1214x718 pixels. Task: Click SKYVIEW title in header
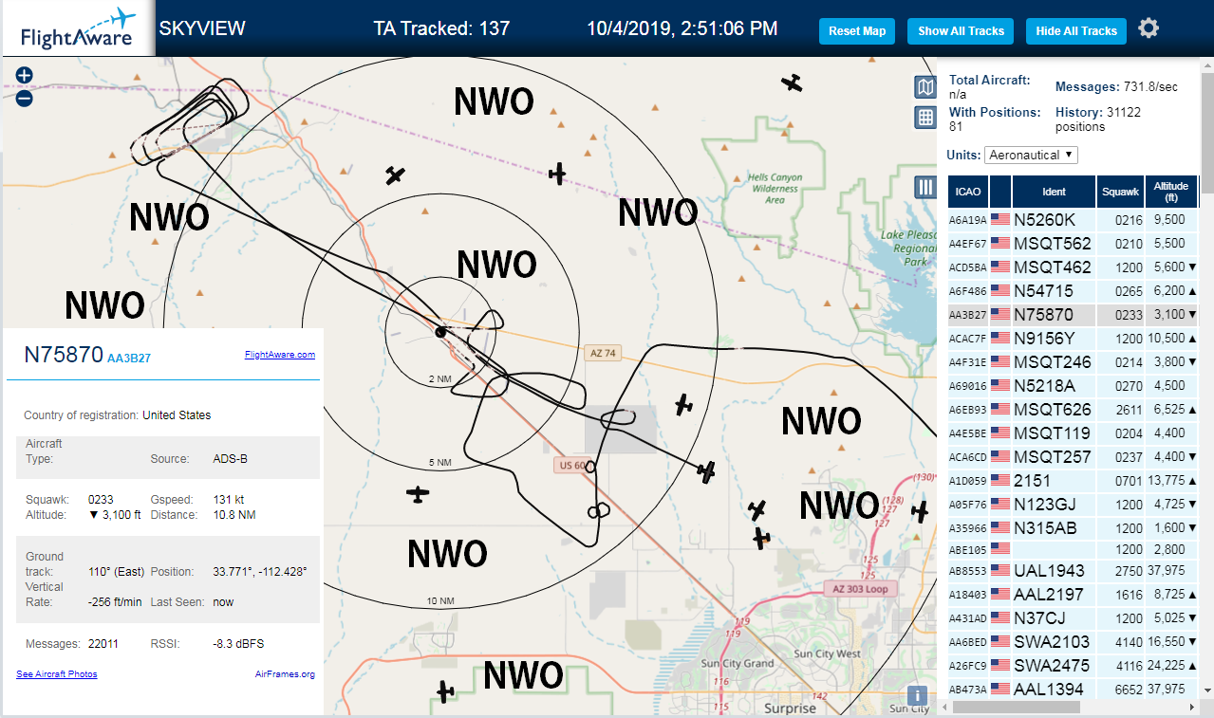202,28
